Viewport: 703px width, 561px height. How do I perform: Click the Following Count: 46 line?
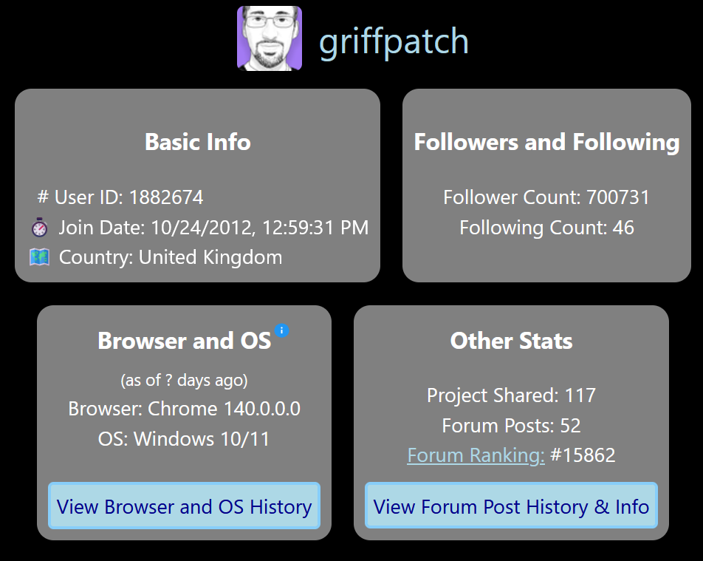coord(546,228)
